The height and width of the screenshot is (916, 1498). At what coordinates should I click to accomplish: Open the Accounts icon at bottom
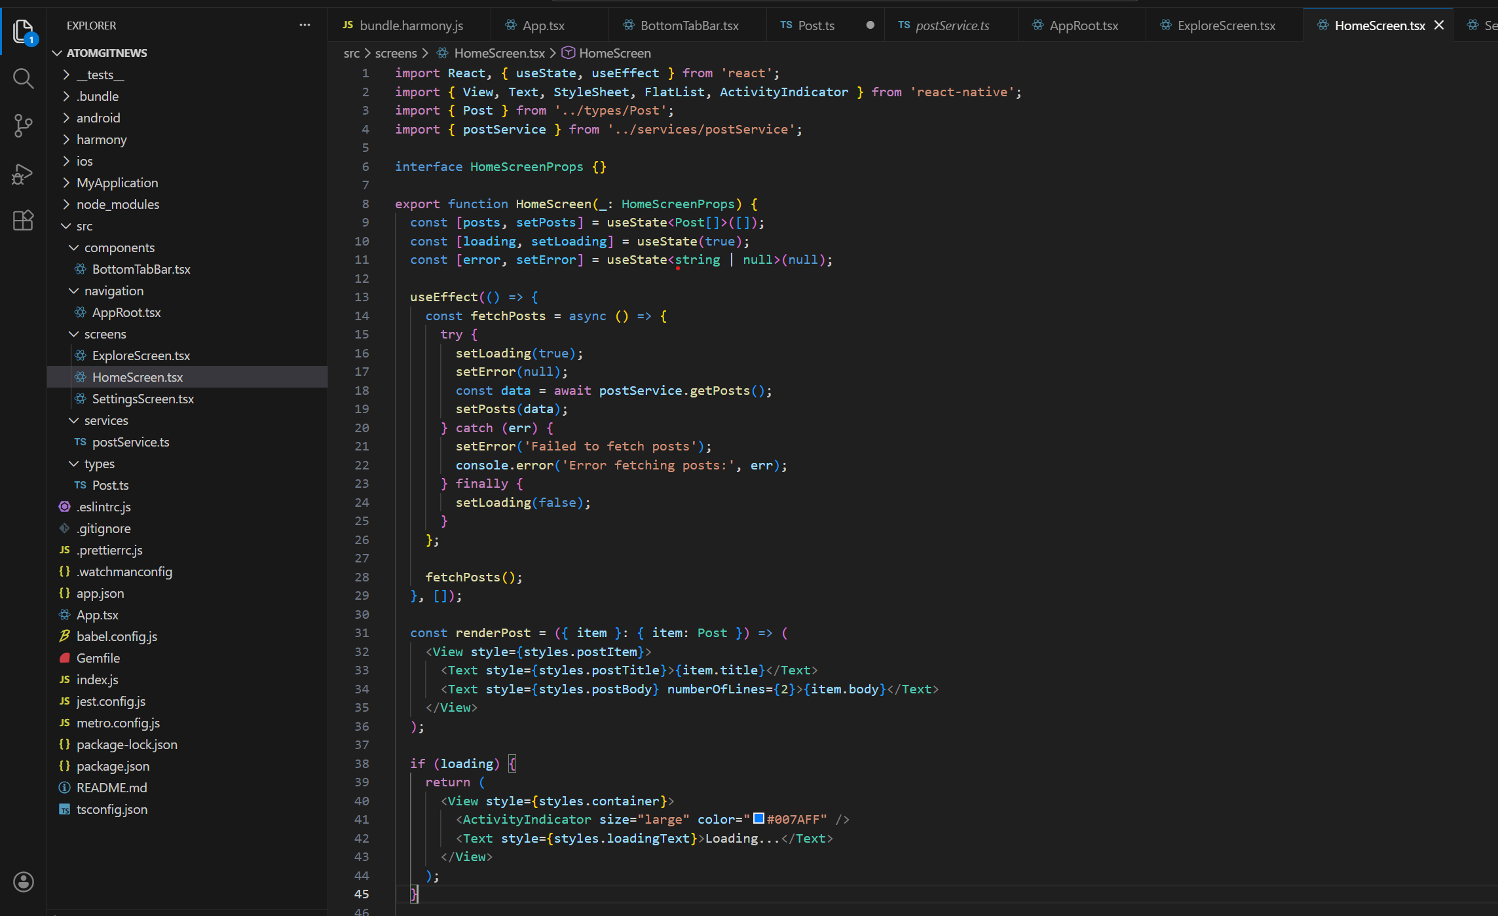coord(23,882)
